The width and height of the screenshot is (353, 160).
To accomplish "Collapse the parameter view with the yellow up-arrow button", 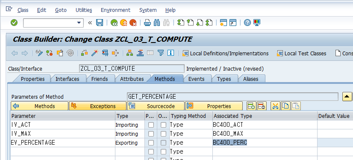I will coord(347,97).
